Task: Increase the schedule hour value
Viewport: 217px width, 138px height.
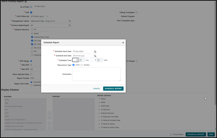Action: coord(80,60)
